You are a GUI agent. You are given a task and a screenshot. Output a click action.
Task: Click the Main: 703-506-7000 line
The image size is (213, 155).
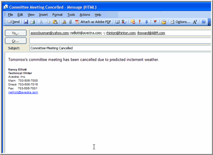(23, 81)
